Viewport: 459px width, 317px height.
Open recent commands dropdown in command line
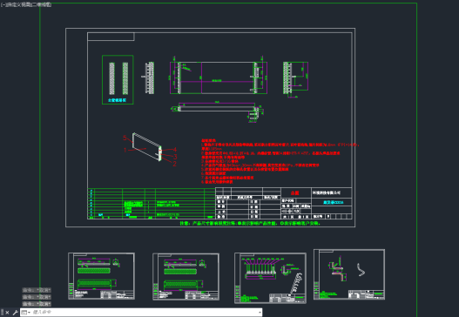(x=26, y=313)
